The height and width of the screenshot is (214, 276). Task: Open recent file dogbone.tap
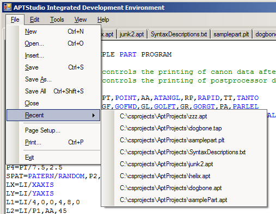pyautogui.click(x=184, y=128)
